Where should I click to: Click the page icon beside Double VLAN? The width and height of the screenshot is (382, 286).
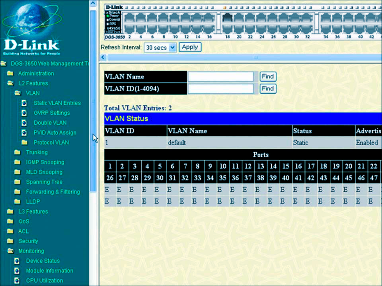[24, 123]
